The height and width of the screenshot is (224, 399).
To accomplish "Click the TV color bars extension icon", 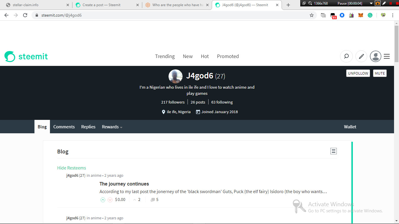I will 351,15.
